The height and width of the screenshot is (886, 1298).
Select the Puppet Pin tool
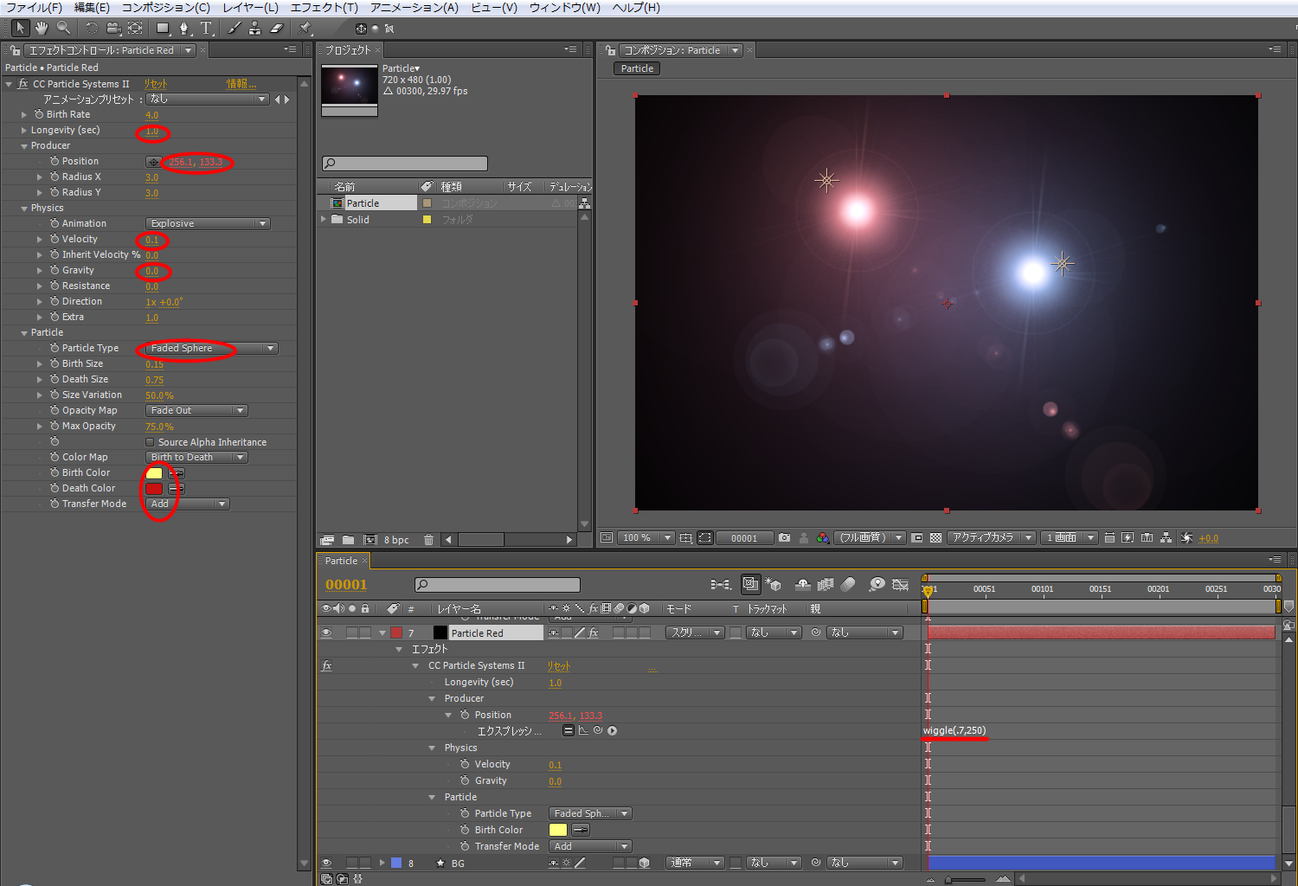coord(305,29)
